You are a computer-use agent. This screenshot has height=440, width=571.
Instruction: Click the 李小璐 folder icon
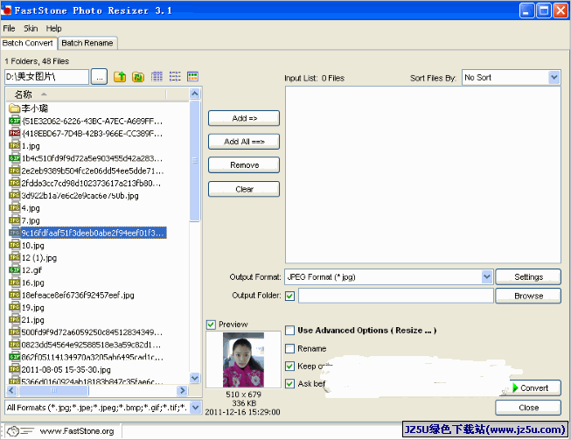tap(14, 108)
